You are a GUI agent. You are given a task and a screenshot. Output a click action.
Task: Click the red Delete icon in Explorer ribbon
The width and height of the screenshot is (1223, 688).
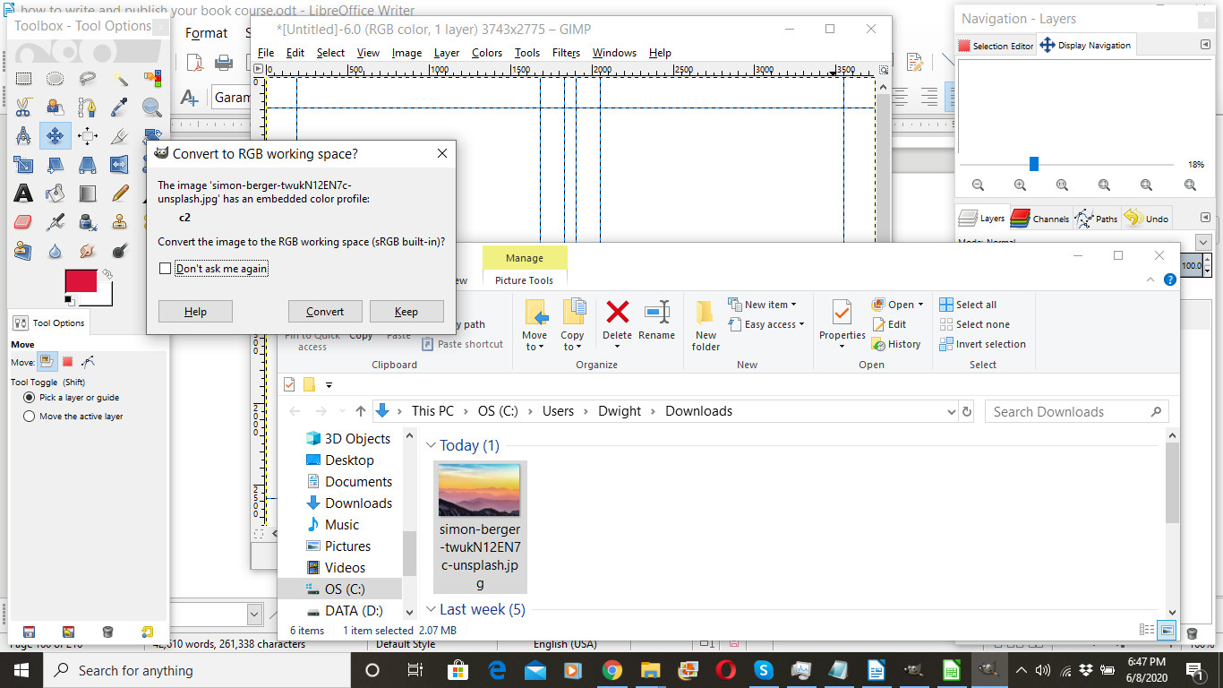(617, 312)
